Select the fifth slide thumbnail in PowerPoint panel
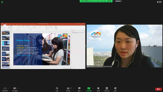Viewport: 163px width, 92px height. pyautogui.click(x=6, y=54)
